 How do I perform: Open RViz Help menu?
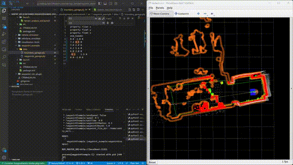(169, 8)
